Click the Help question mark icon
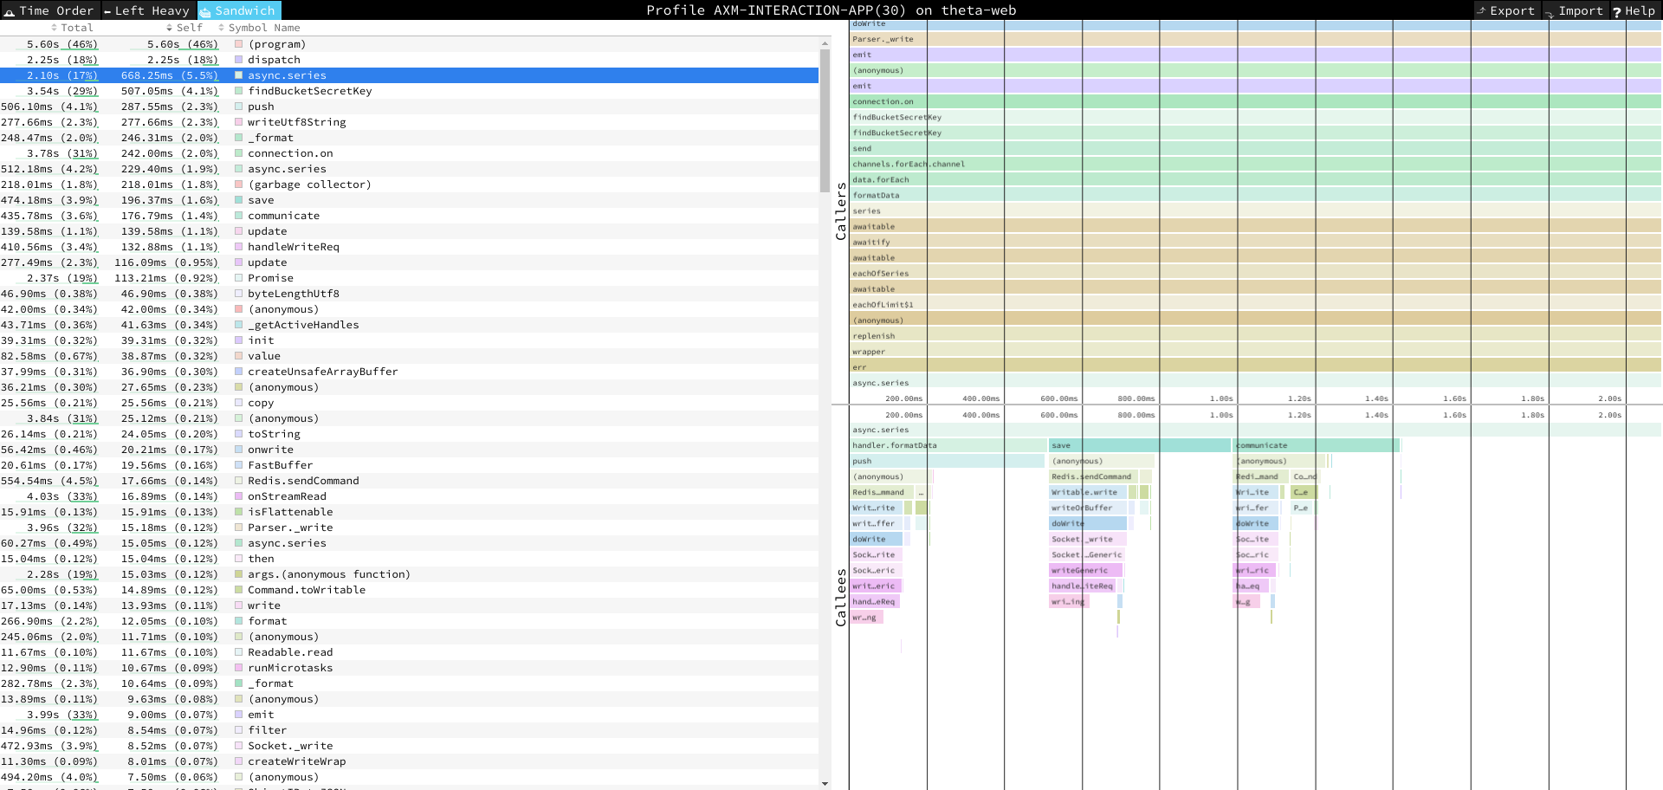Screen dimensions: 1663x790 coord(1617,11)
